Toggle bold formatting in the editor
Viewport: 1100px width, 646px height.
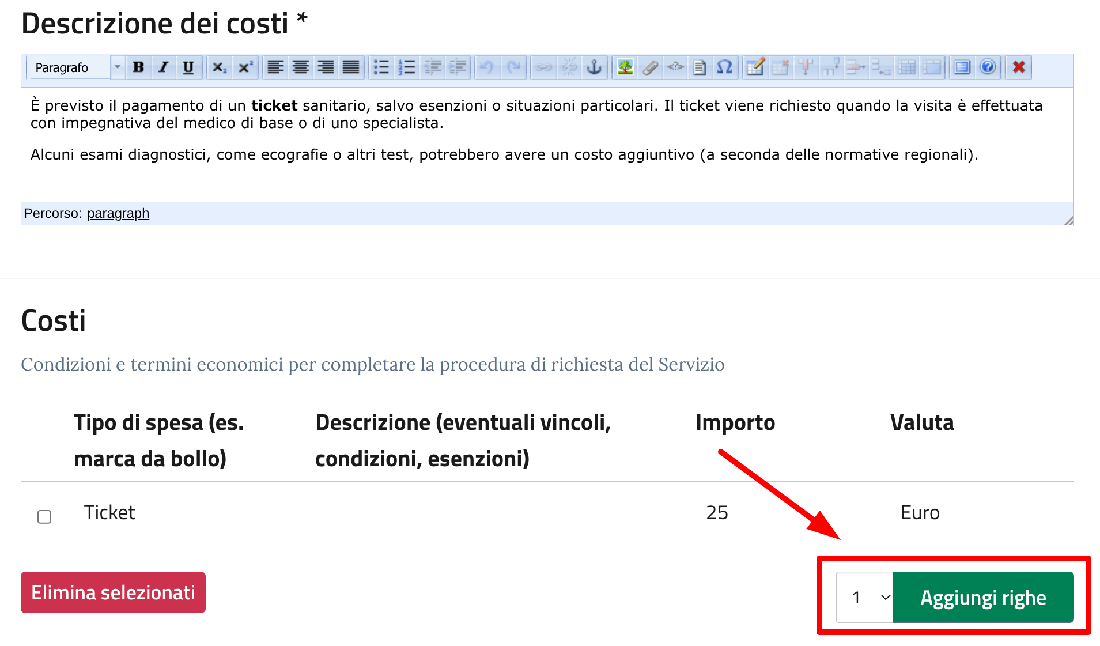138,67
